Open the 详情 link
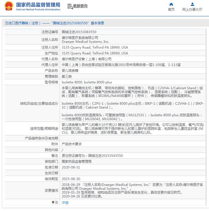This screenshot has height=211, width=209. click(x=65, y=202)
